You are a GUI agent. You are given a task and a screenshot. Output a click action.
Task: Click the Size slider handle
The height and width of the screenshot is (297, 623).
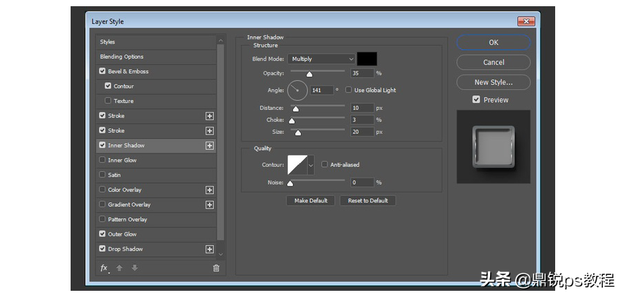[298, 133]
